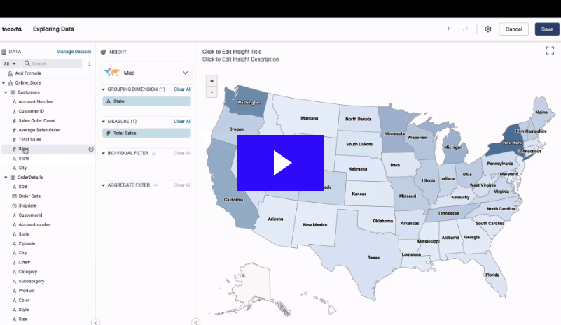Play the video overlay
The height and width of the screenshot is (325, 561).
click(x=280, y=163)
